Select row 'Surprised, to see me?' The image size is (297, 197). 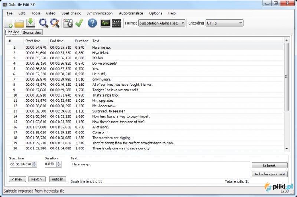tap(145, 111)
